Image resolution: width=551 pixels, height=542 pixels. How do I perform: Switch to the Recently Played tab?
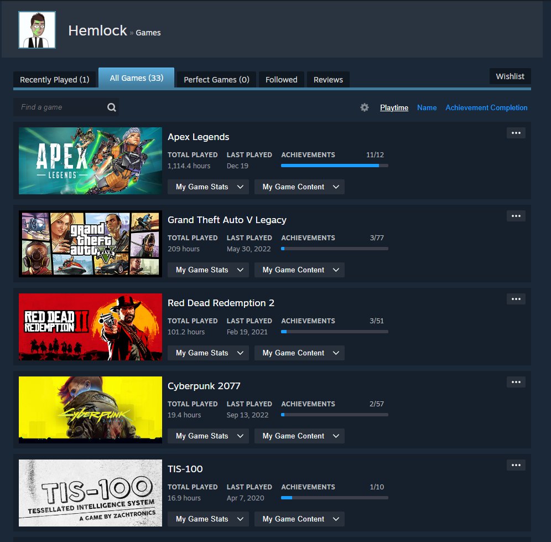click(x=54, y=80)
